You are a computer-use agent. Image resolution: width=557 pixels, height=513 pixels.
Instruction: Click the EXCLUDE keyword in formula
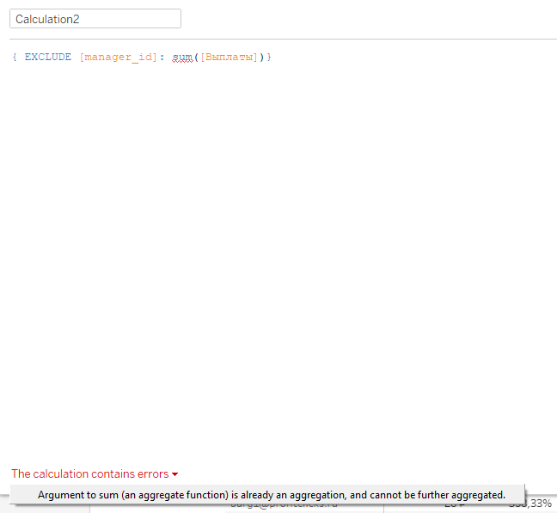click(47, 58)
